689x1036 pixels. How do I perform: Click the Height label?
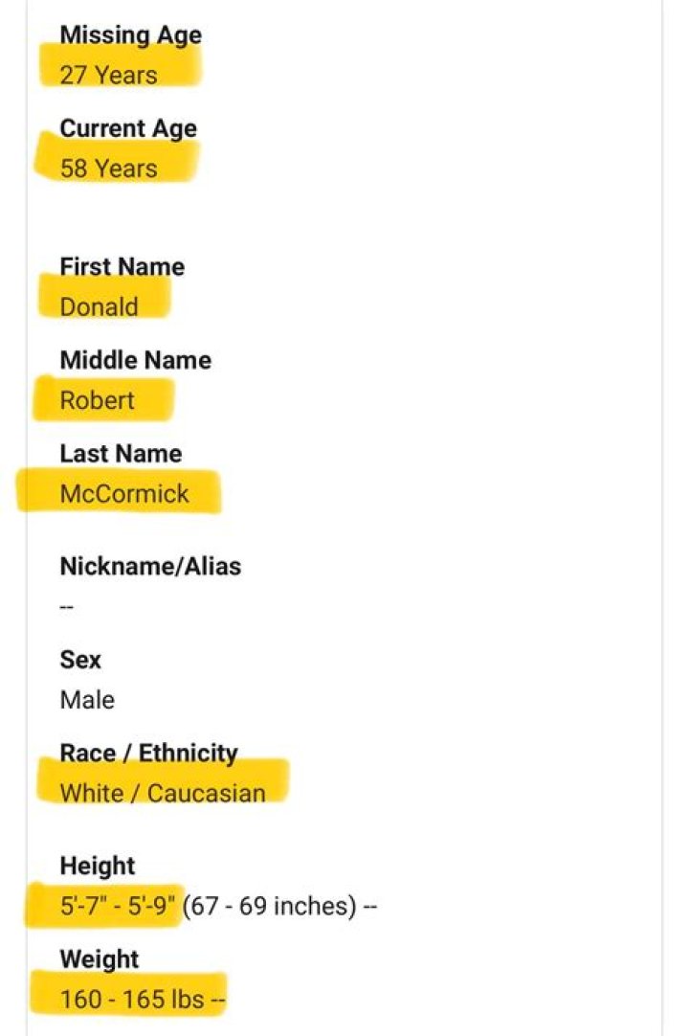tap(98, 867)
